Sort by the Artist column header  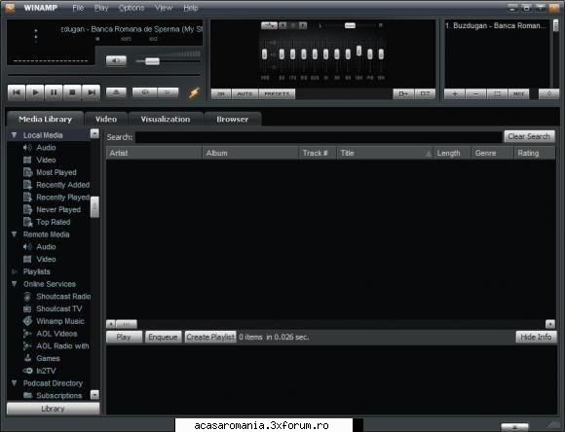(x=154, y=153)
